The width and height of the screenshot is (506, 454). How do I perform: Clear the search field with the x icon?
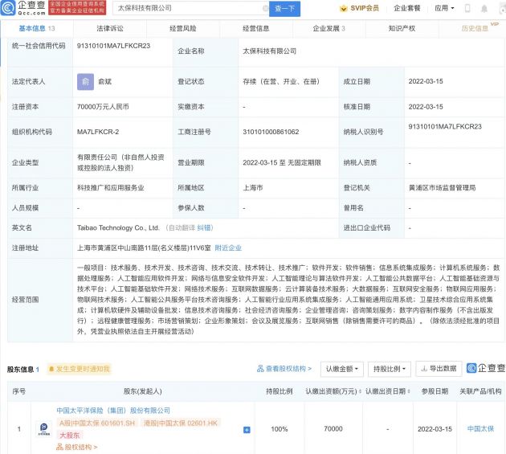pyautogui.click(x=266, y=8)
